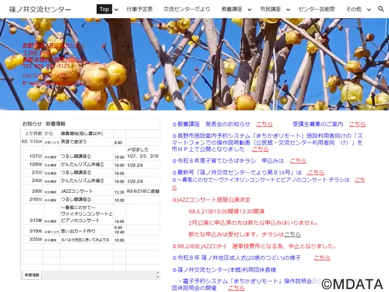Open こちら link for 受講生募集のご案内
The width and height of the screenshot is (389, 292).
357,124
